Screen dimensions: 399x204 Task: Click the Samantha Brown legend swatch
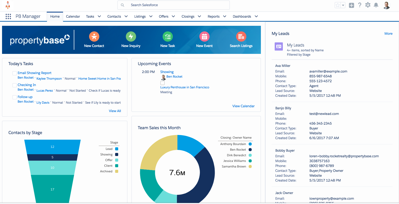pyautogui.click(x=250, y=166)
